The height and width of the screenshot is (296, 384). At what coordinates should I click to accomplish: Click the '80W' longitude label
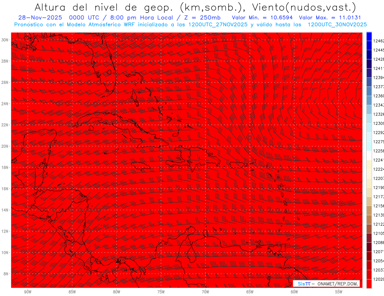pos(116,292)
